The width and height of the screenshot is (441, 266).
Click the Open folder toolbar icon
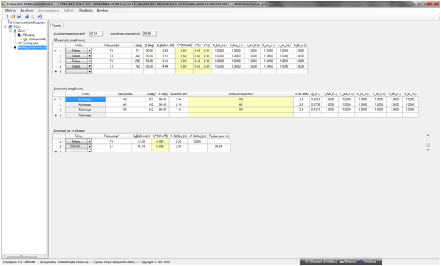click(x=13, y=16)
